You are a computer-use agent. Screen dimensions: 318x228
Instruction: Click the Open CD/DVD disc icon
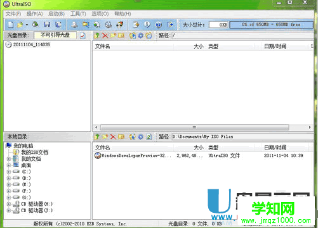36,25
